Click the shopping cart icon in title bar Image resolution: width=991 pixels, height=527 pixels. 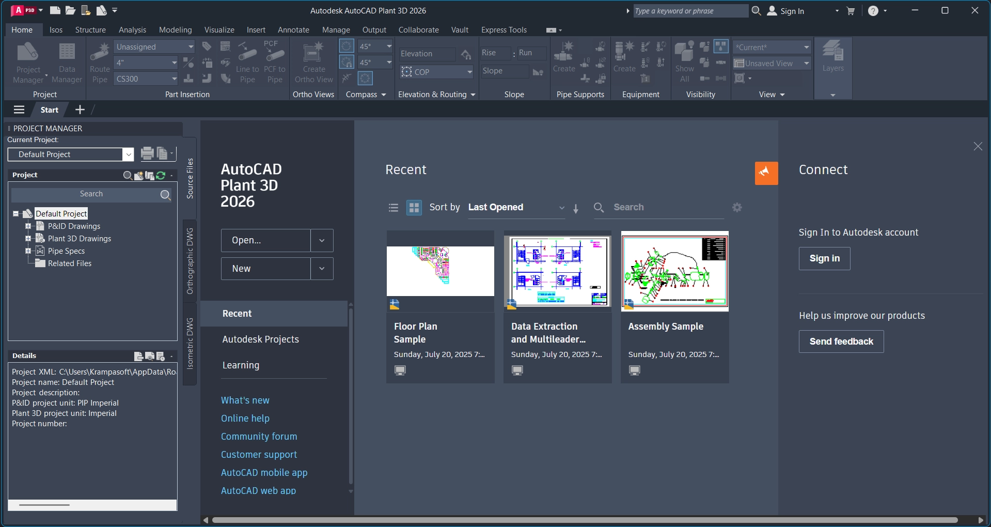click(x=851, y=11)
